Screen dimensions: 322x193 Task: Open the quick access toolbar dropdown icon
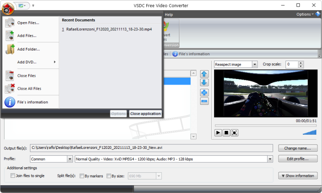coord(22,6)
